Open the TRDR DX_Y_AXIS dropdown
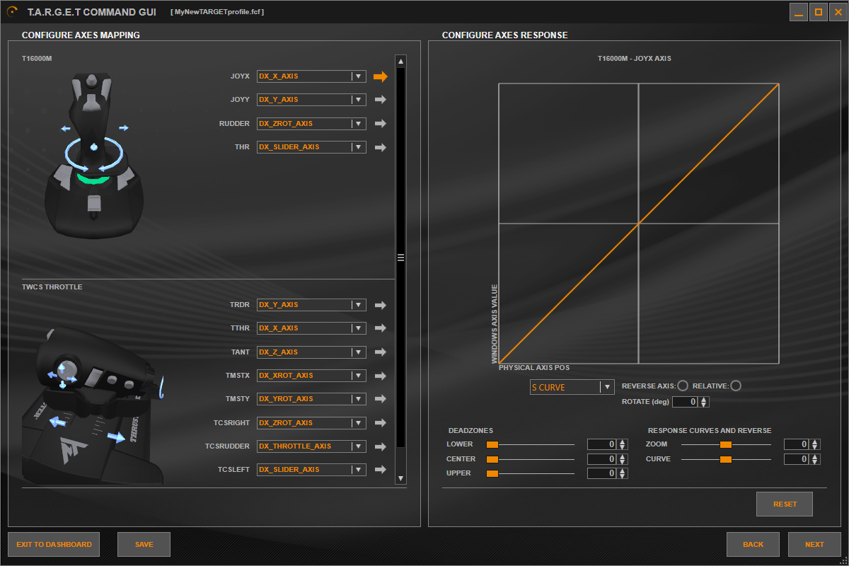The width and height of the screenshot is (849, 566). coord(311,305)
